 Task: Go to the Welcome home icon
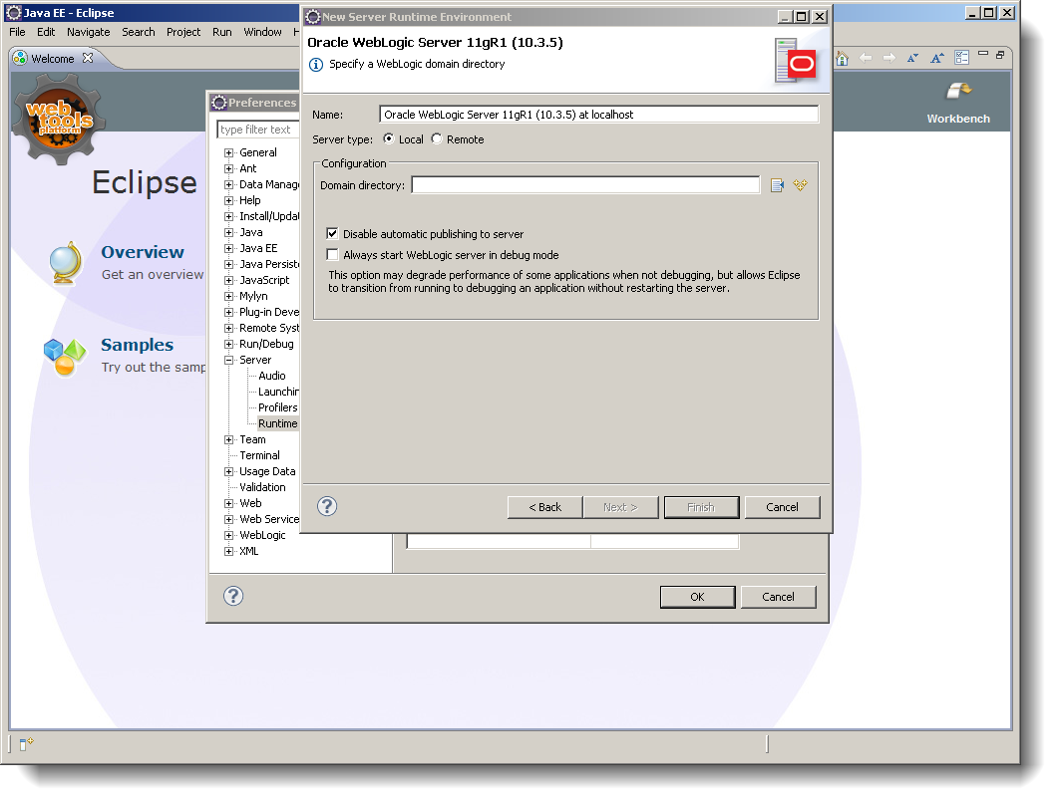843,58
